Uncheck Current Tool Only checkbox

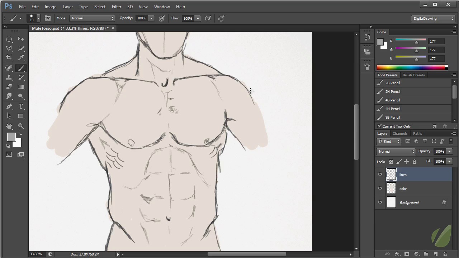tap(379, 126)
